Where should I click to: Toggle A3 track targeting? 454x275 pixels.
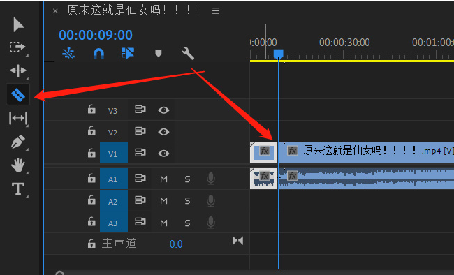(x=114, y=223)
